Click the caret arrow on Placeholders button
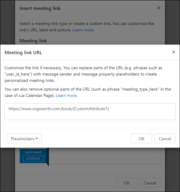180x192 pixels. pos(37,138)
